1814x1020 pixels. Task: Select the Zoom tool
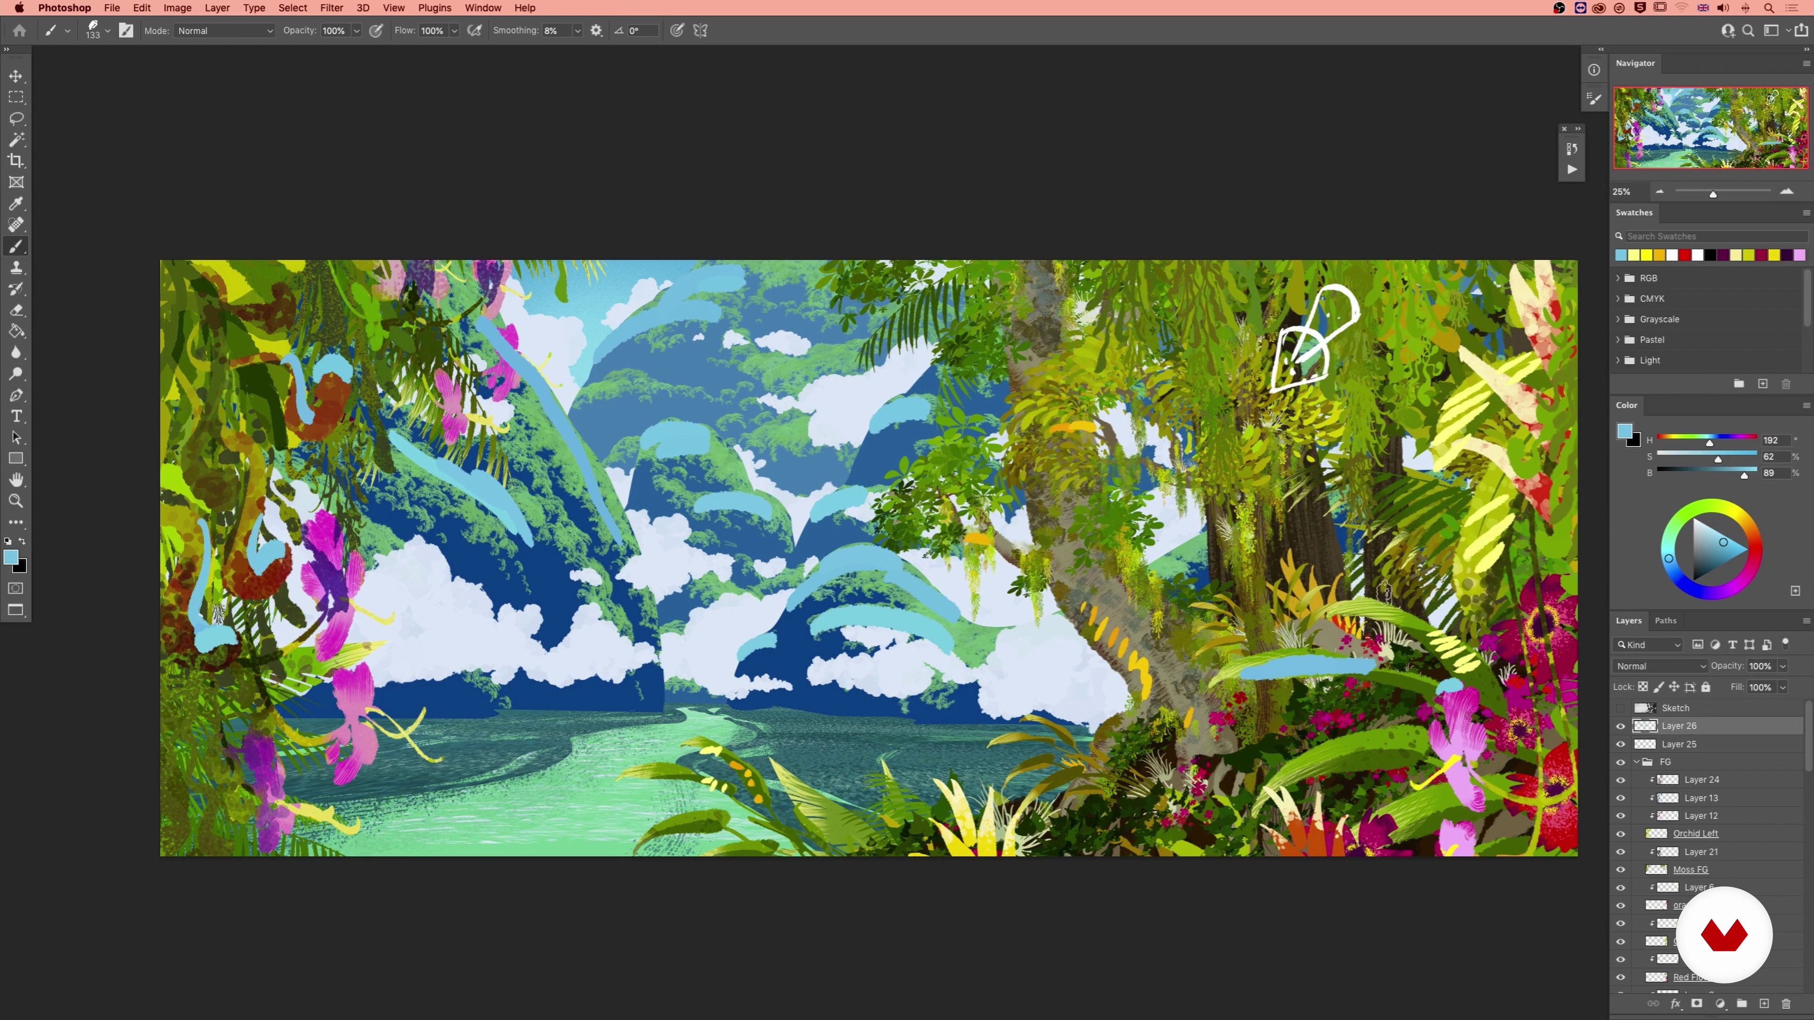(16, 501)
